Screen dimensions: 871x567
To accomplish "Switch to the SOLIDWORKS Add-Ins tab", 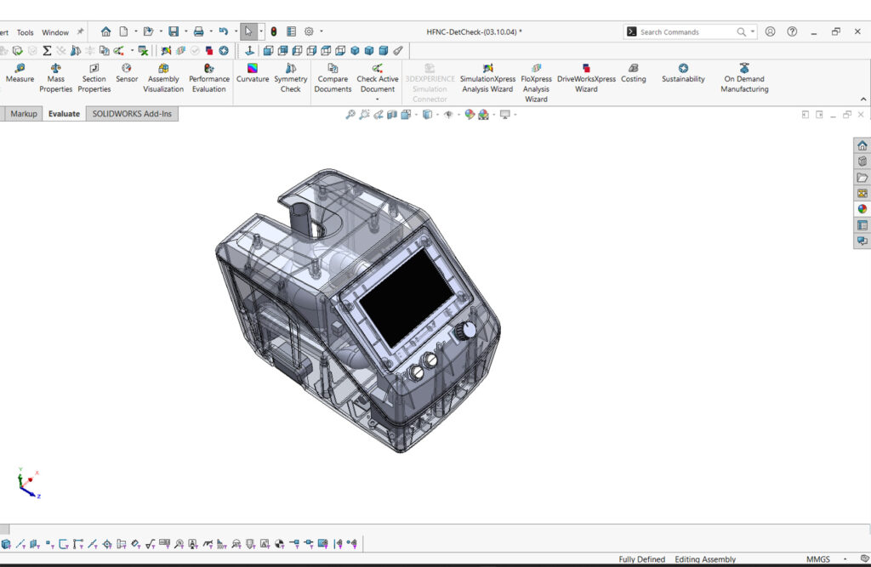I will click(x=132, y=114).
